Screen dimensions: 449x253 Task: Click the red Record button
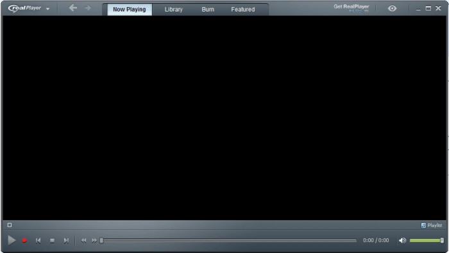pyautogui.click(x=24, y=240)
